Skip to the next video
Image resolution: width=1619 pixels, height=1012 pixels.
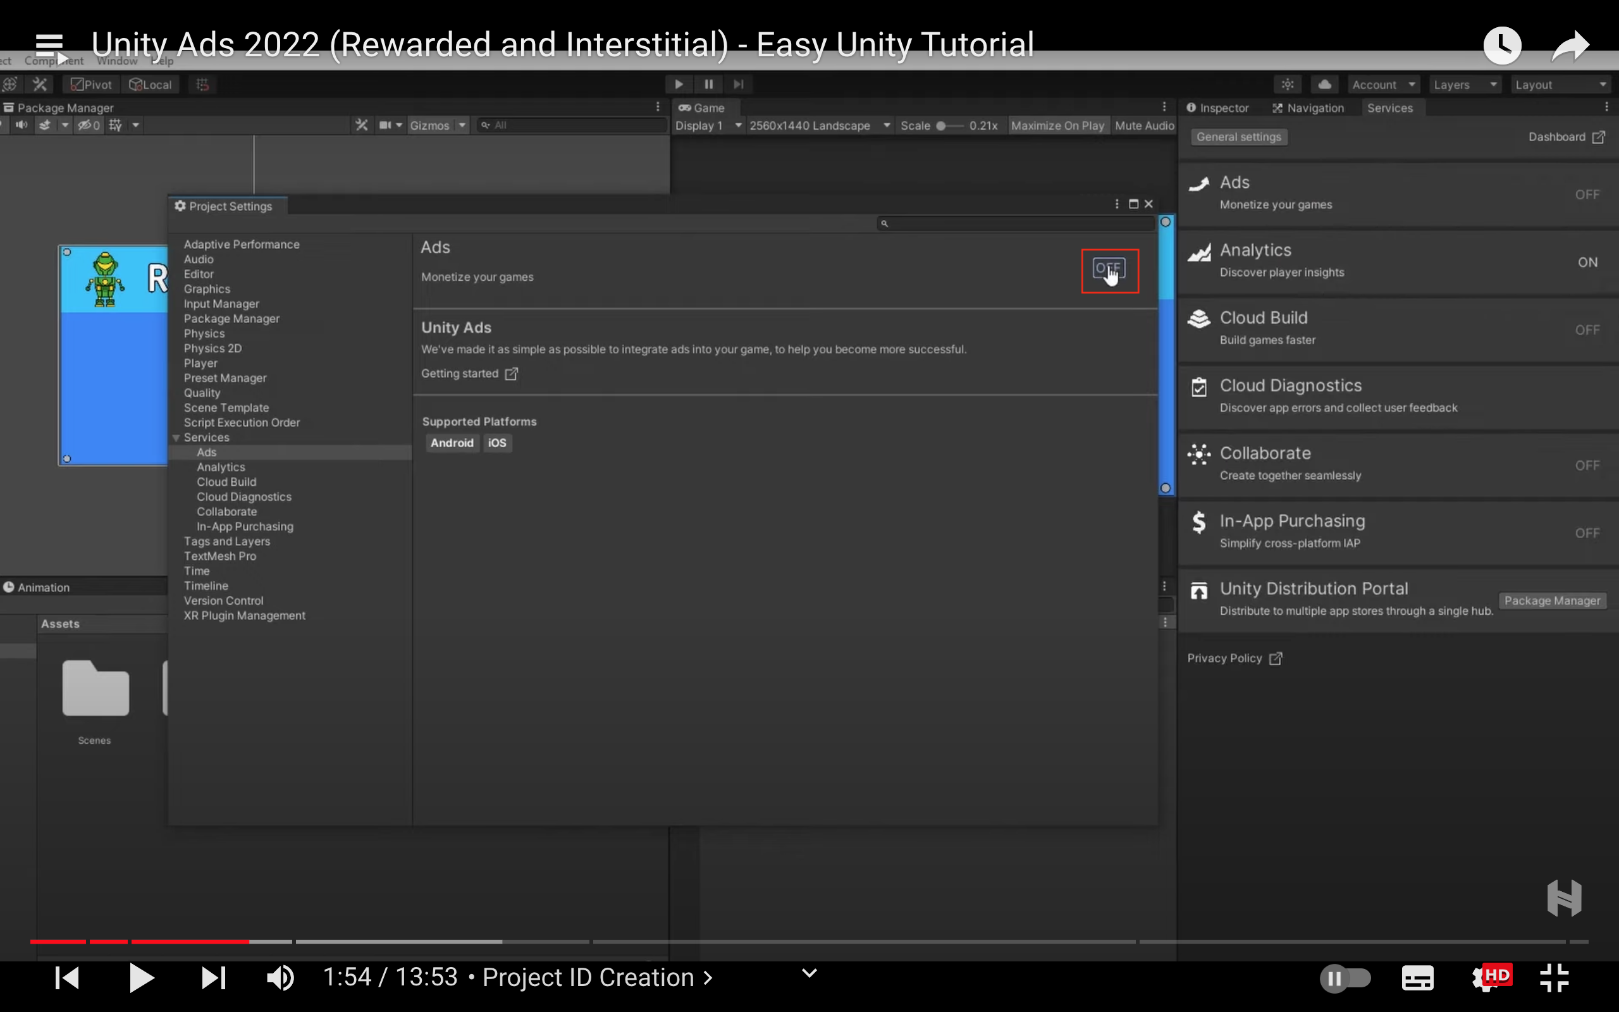tap(213, 978)
